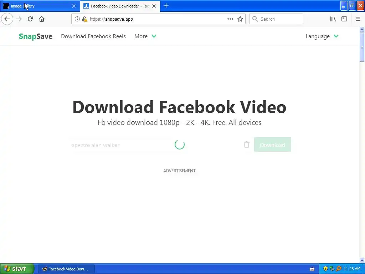This screenshot has height=274, width=365.
Task: Reload the current page
Action: pyautogui.click(x=30, y=19)
